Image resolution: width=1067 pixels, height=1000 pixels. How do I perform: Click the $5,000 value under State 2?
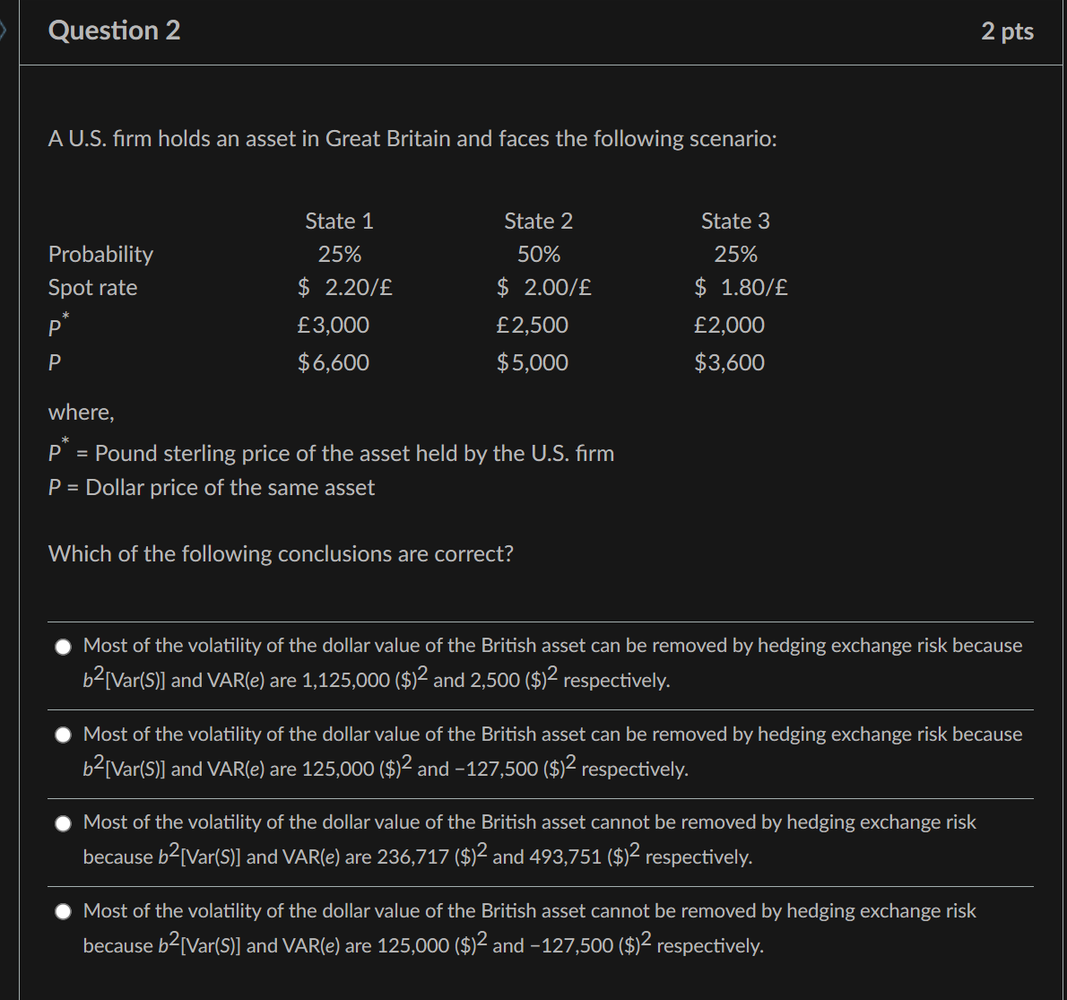click(532, 362)
